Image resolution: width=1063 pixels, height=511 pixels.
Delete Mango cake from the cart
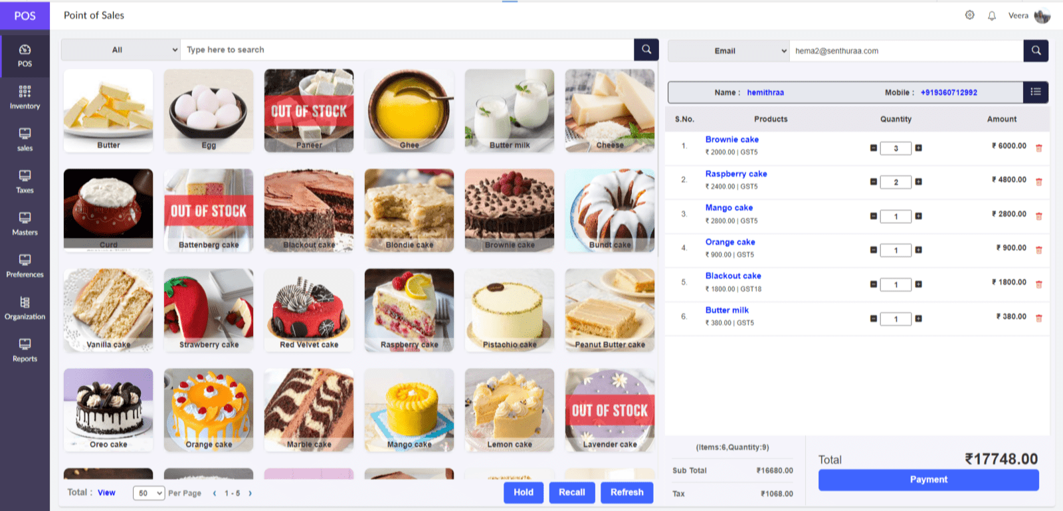tap(1039, 217)
